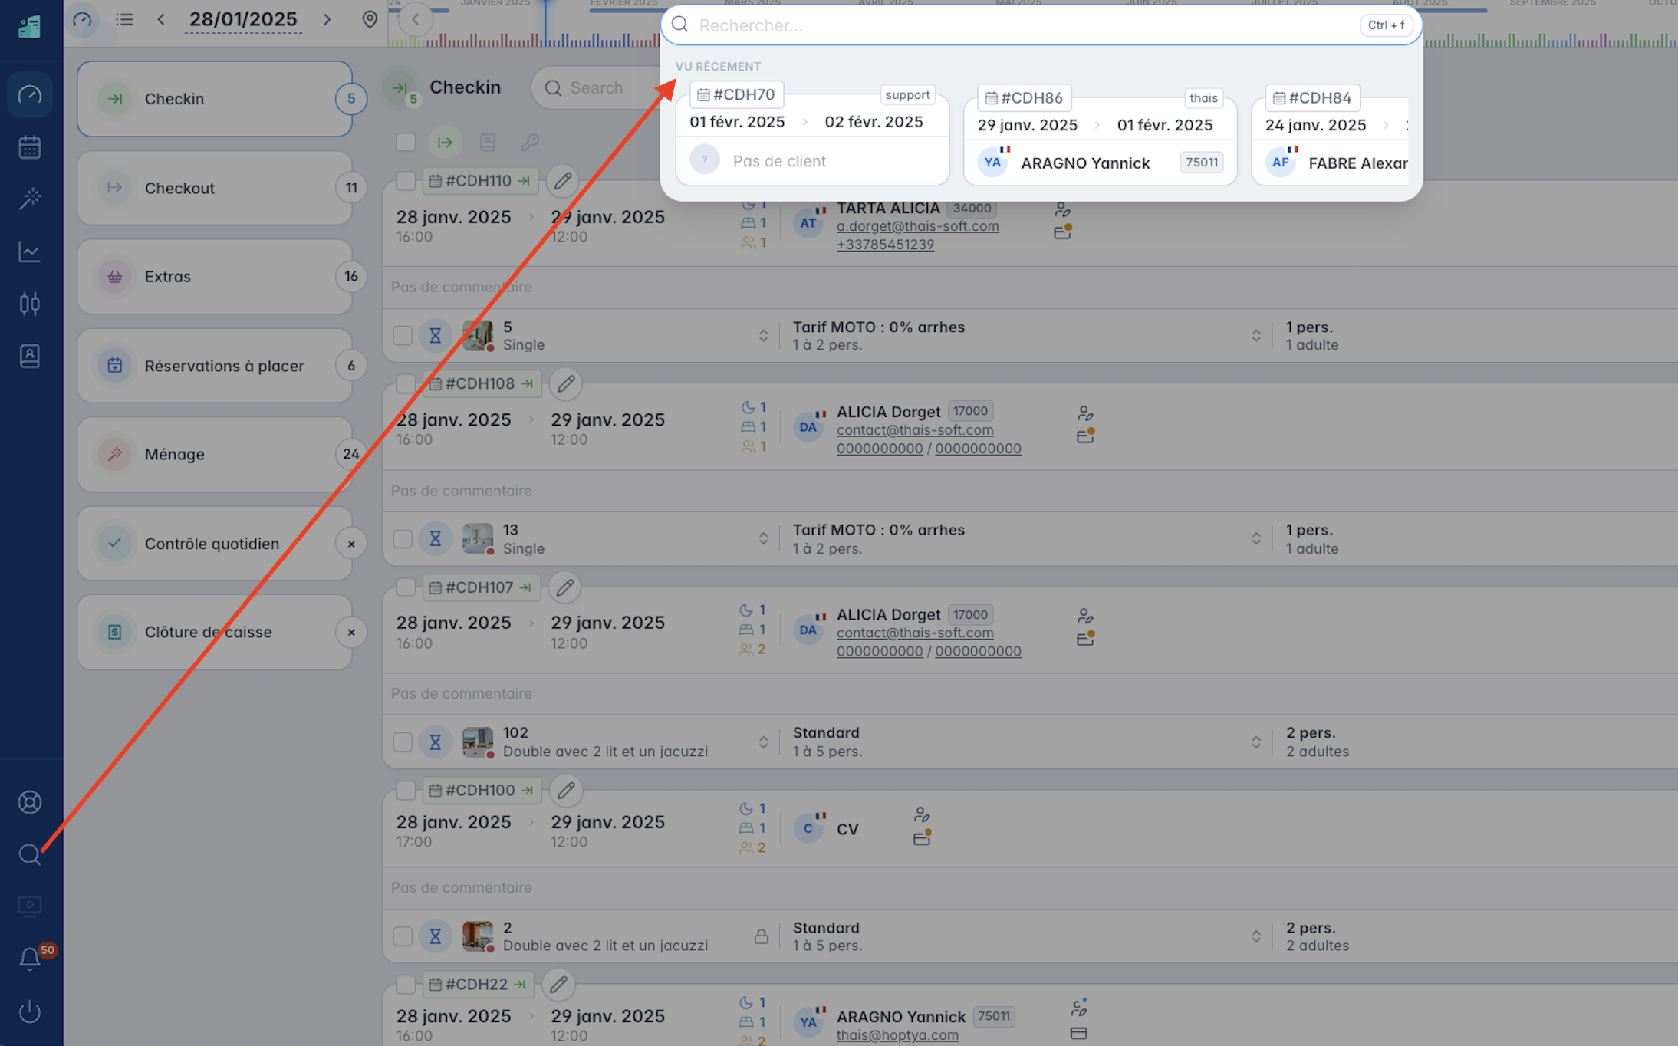Select the Extras menu card
The height and width of the screenshot is (1046, 1678).
(214, 277)
